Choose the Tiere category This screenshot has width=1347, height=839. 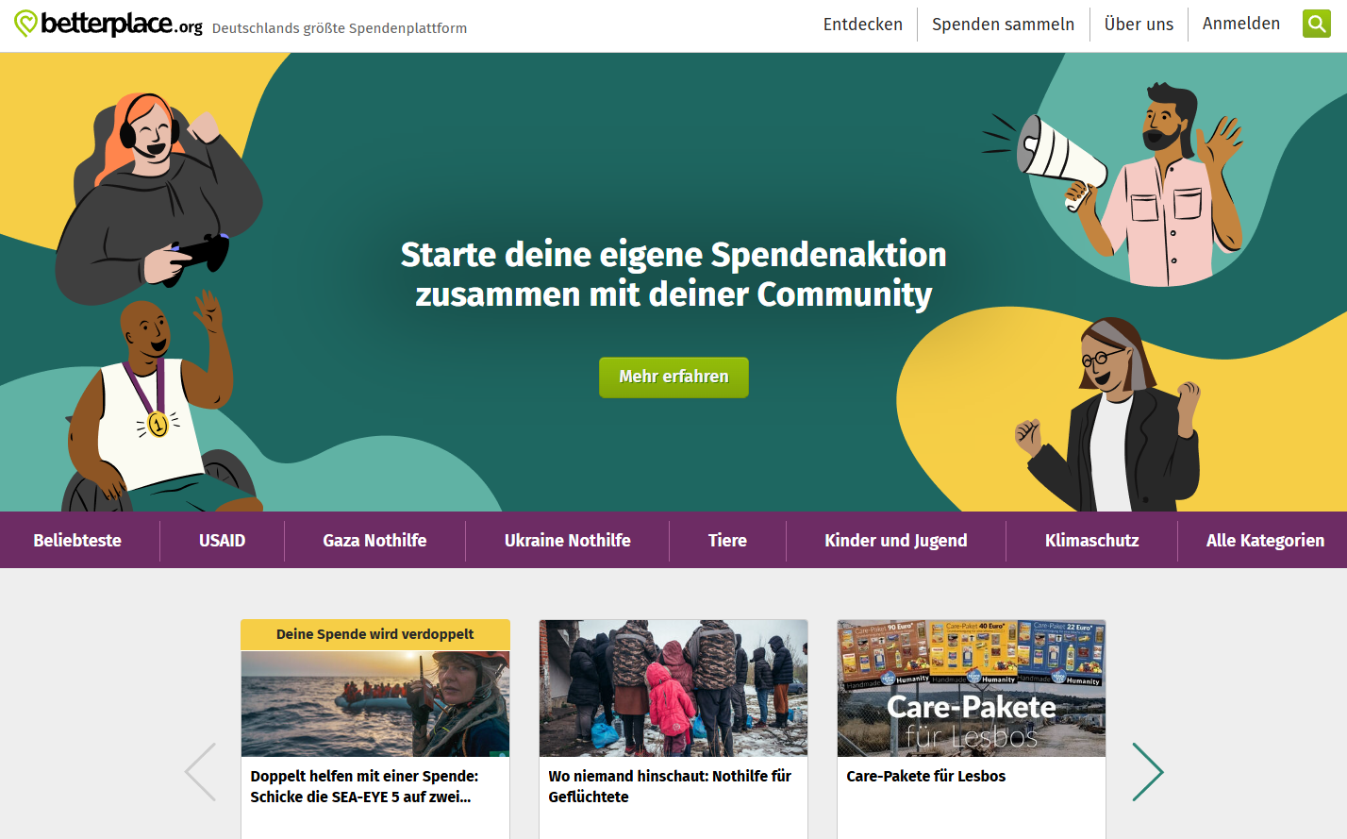coord(727,541)
